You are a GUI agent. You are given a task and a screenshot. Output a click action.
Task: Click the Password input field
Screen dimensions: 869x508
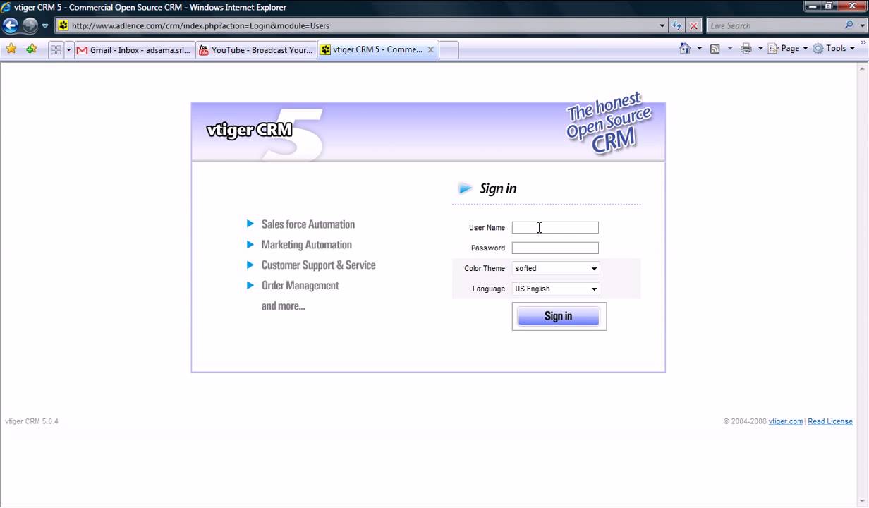pos(555,248)
